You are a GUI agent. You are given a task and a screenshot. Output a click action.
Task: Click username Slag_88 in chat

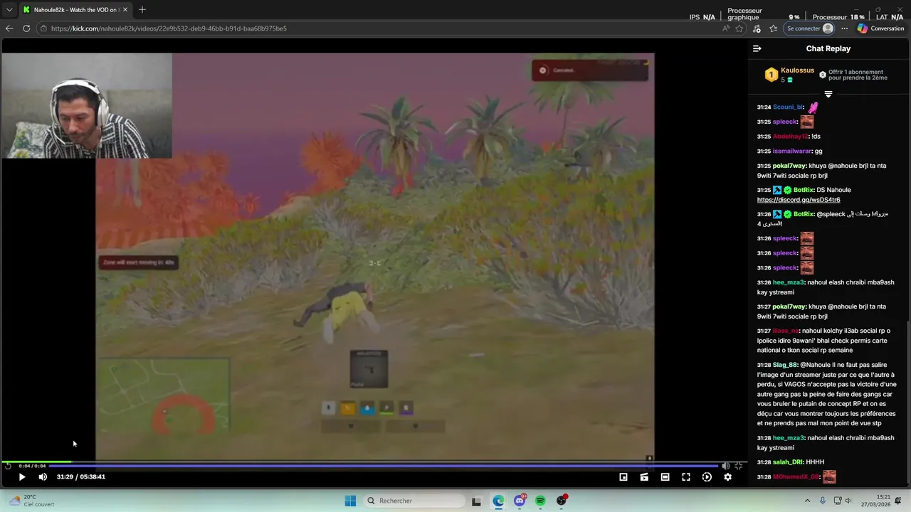click(785, 365)
